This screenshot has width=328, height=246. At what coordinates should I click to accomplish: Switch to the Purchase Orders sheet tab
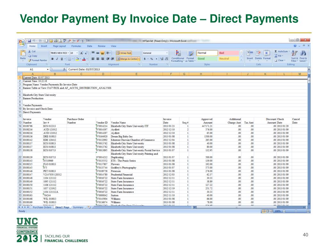[x=42, y=207]
